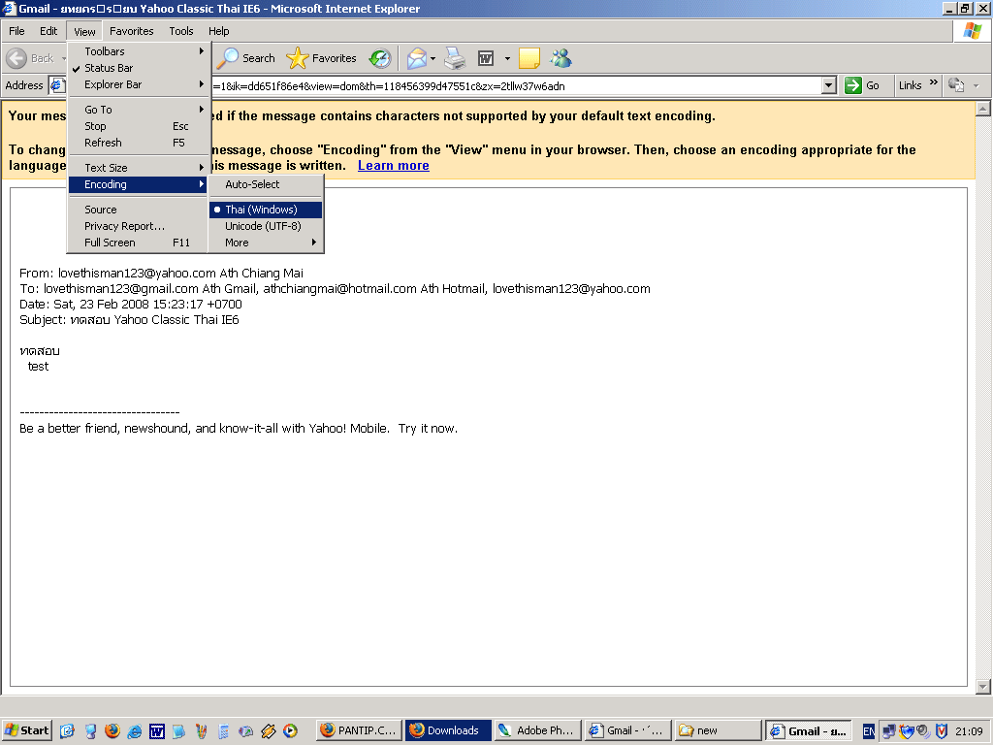The height and width of the screenshot is (745, 993).
Task: Click the antivirus shield tray icon
Action: pyautogui.click(x=942, y=731)
